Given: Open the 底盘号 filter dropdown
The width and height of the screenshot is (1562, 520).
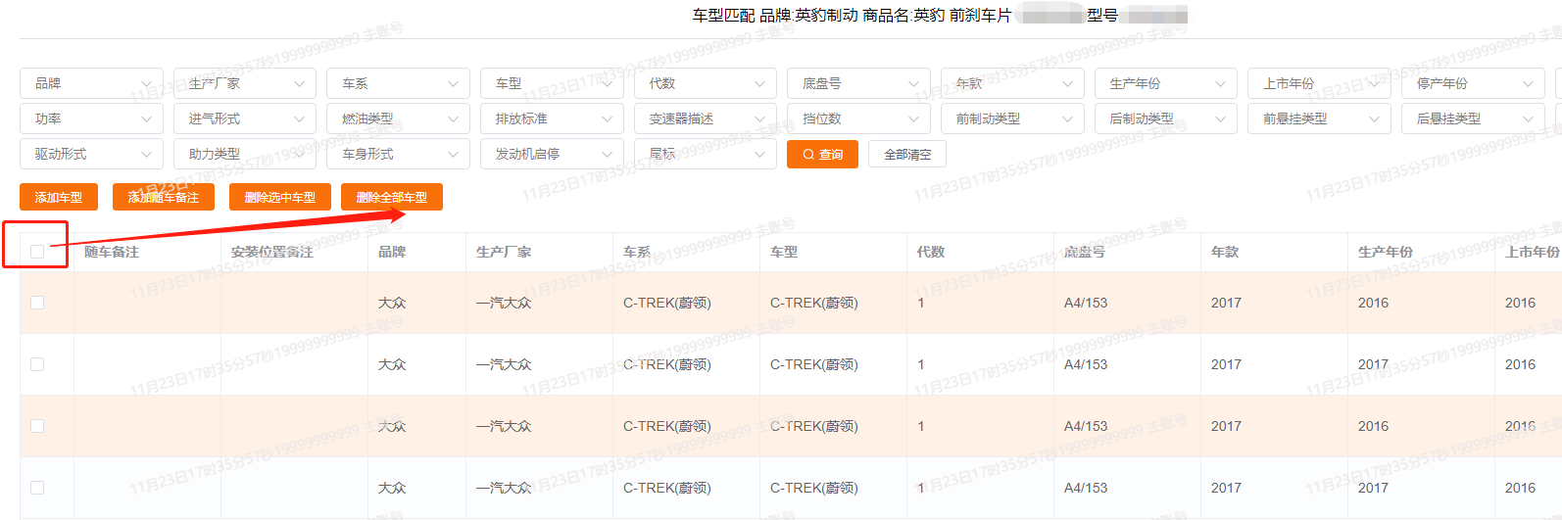Looking at the screenshot, I should click(858, 83).
